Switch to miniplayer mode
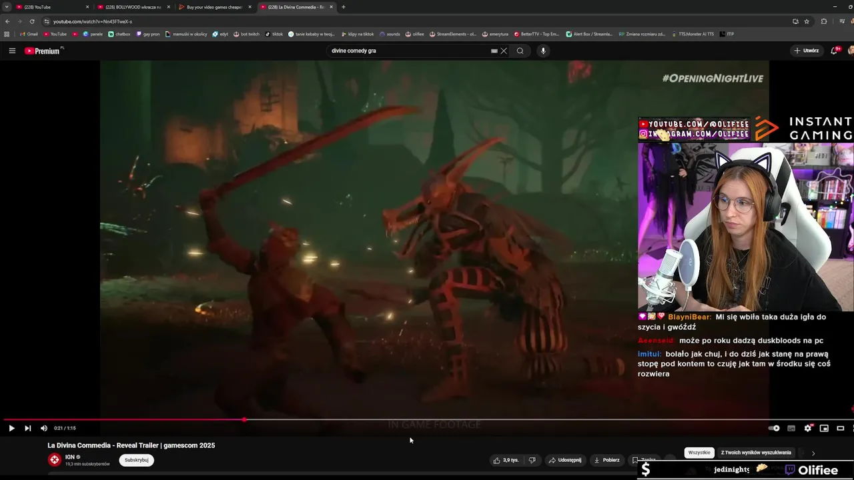 (x=824, y=428)
